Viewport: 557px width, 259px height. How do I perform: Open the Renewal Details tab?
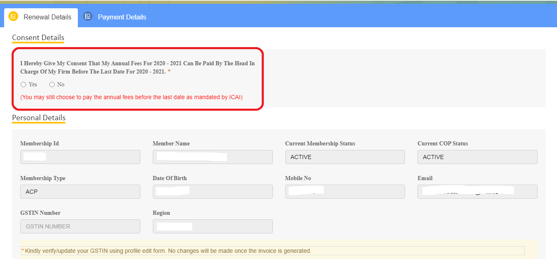tap(47, 17)
